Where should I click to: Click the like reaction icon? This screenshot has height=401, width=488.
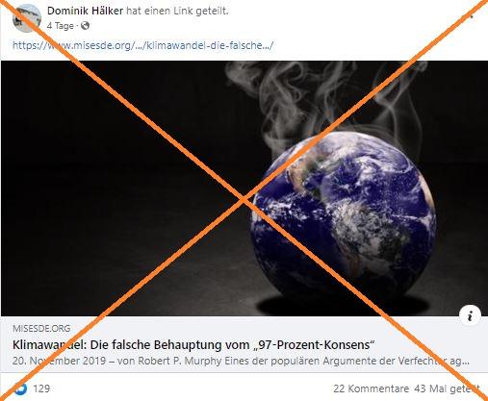click(x=20, y=388)
